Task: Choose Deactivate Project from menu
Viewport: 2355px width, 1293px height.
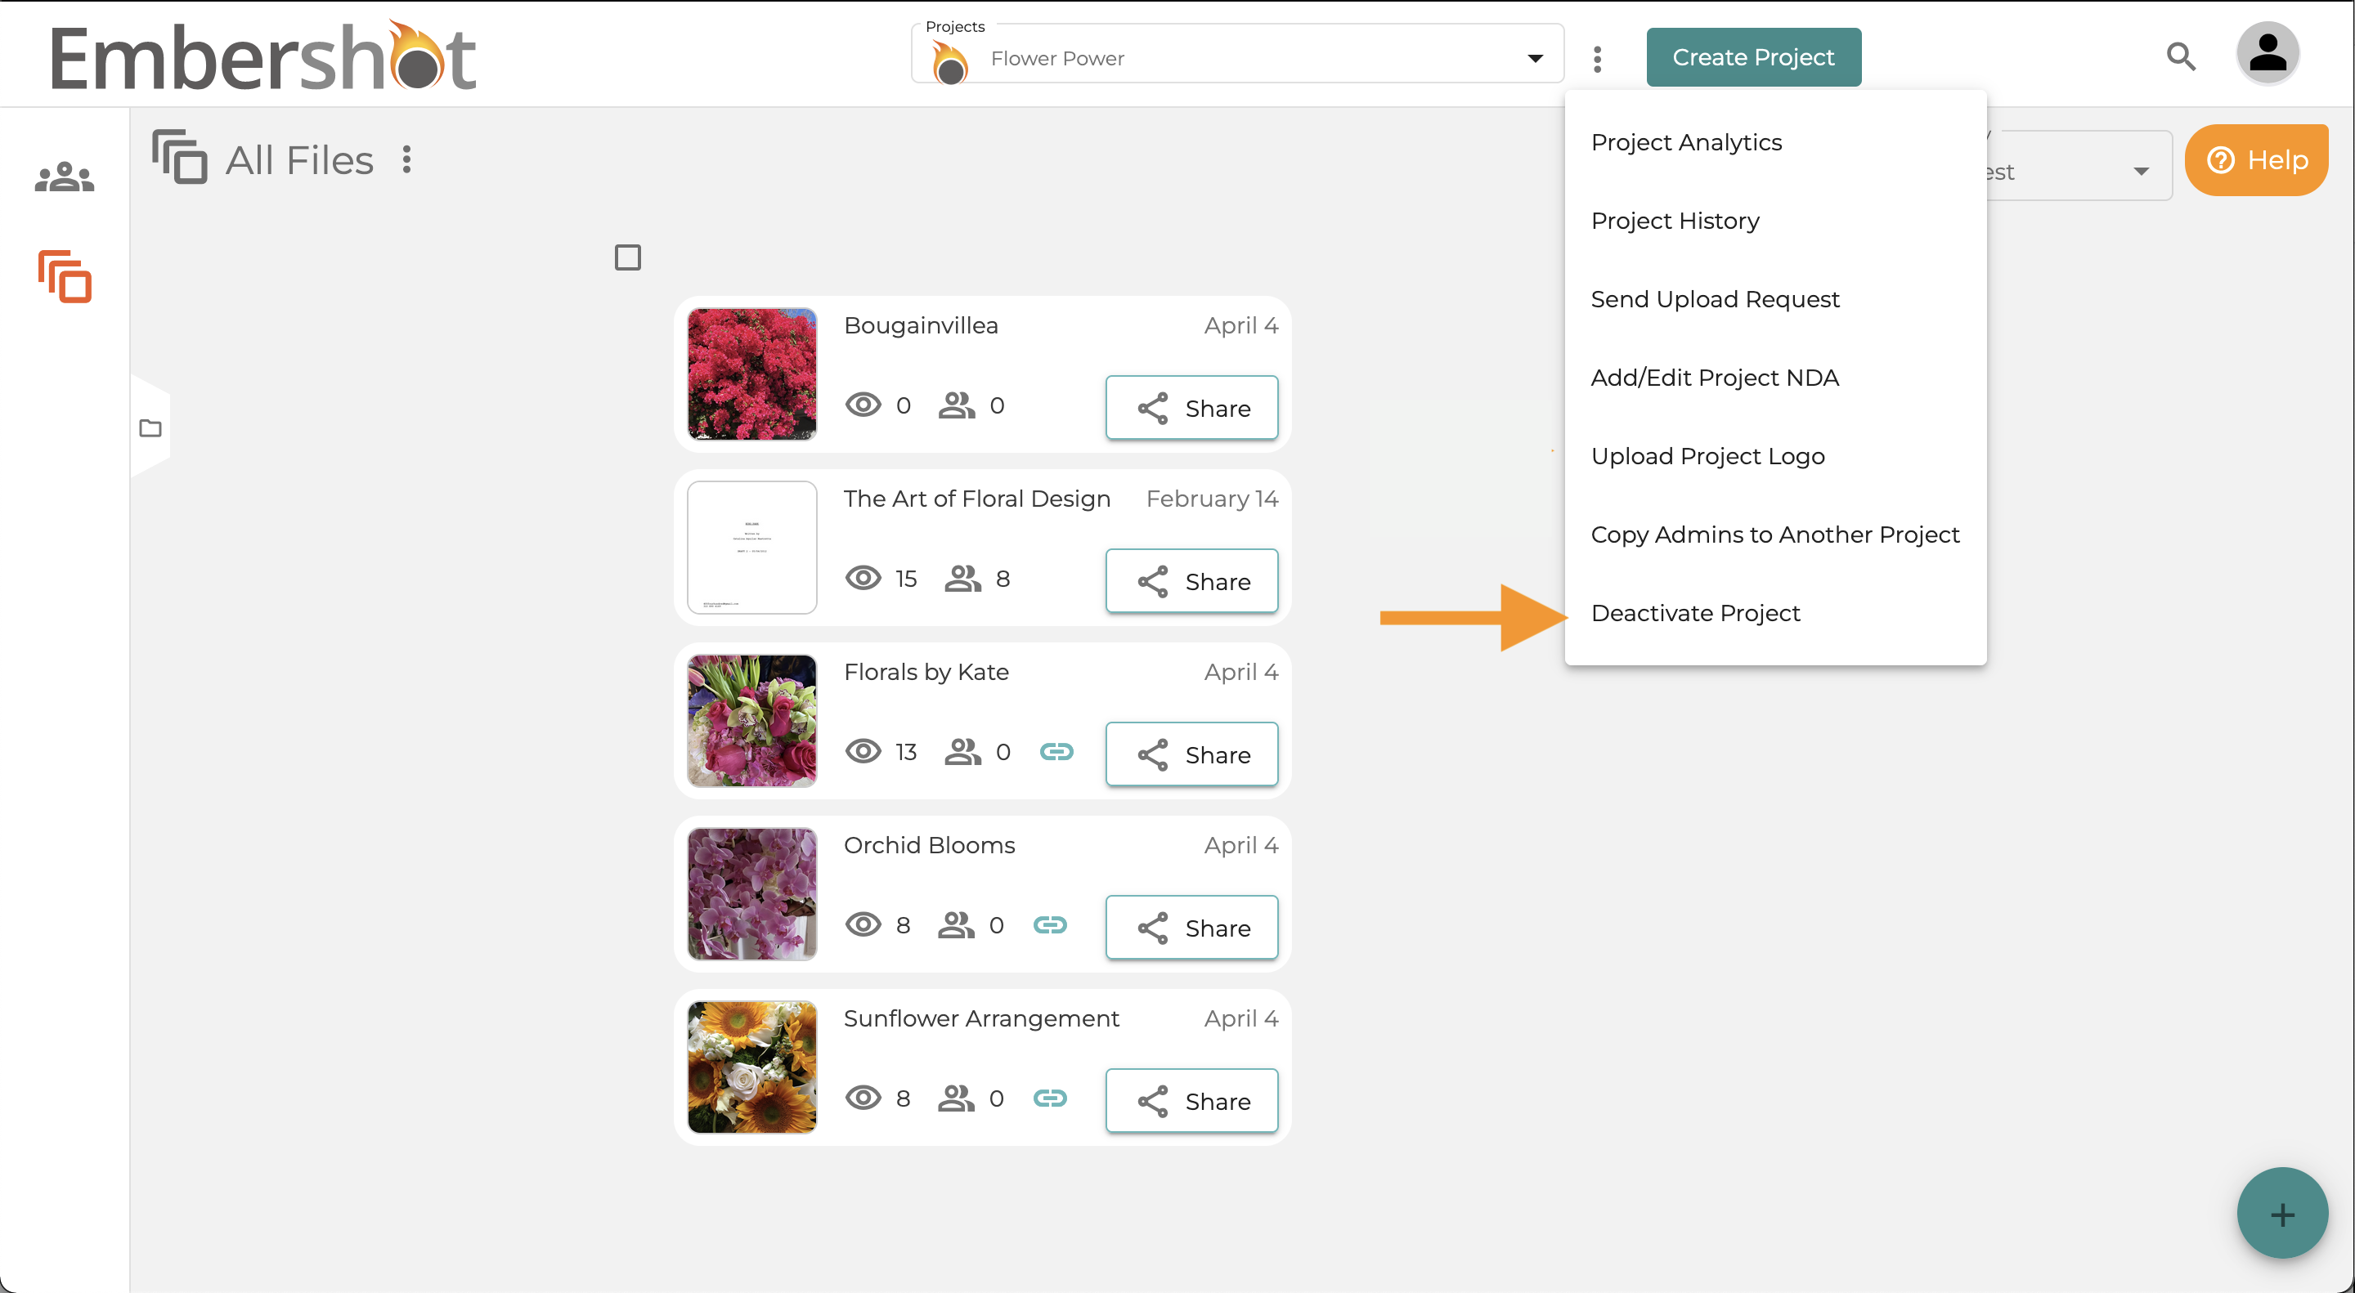Action: coord(1695,612)
